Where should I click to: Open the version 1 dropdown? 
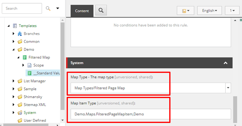pyautogui.click(x=232, y=11)
